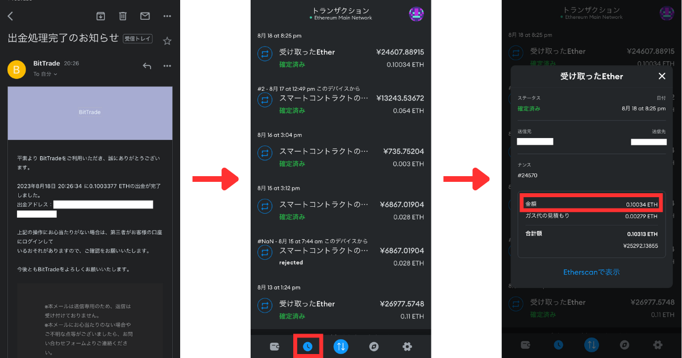Close the 受け取ったEther details dialog
This screenshot has height=358, width=682.
(662, 76)
